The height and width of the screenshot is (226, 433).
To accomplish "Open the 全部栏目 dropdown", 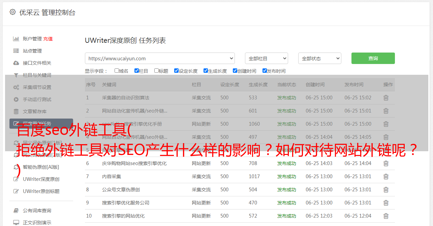I will [266, 58].
